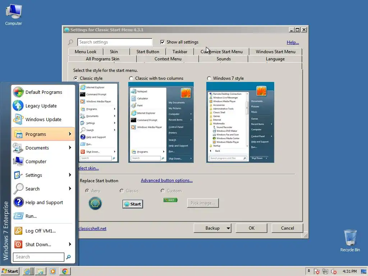368x276 pixels.
Task: Click the Windows 7 style preview thumbnail
Action: (x=240, y=122)
